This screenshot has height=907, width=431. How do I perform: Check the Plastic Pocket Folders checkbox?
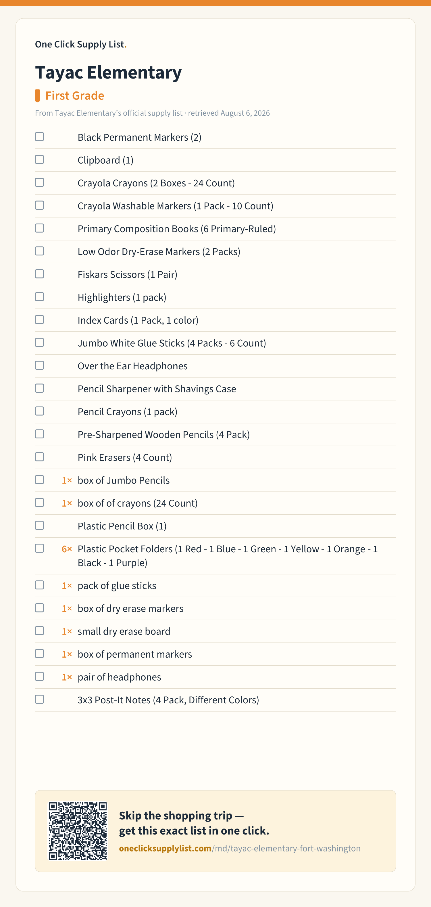pos(39,549)
